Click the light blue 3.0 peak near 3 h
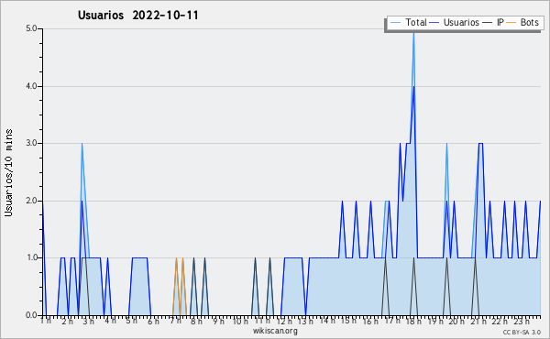Viewport: 550px width, 339px height. point(82,145)
